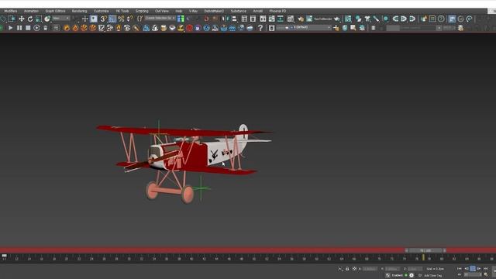The height and width of the screenshot is (279, 496).
Task: Open the Animation menu
Action: point(31,11)
